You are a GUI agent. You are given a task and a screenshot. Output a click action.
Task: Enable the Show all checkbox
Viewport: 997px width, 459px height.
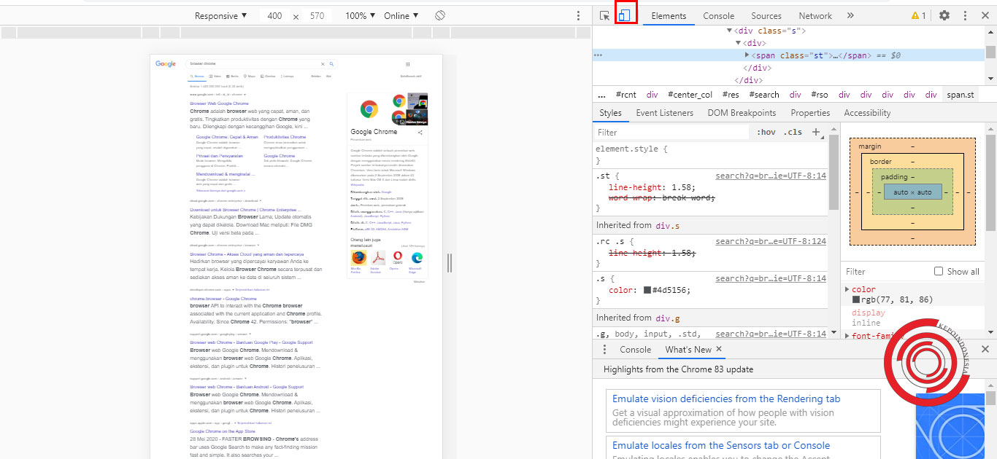click(x=939, y=271)
